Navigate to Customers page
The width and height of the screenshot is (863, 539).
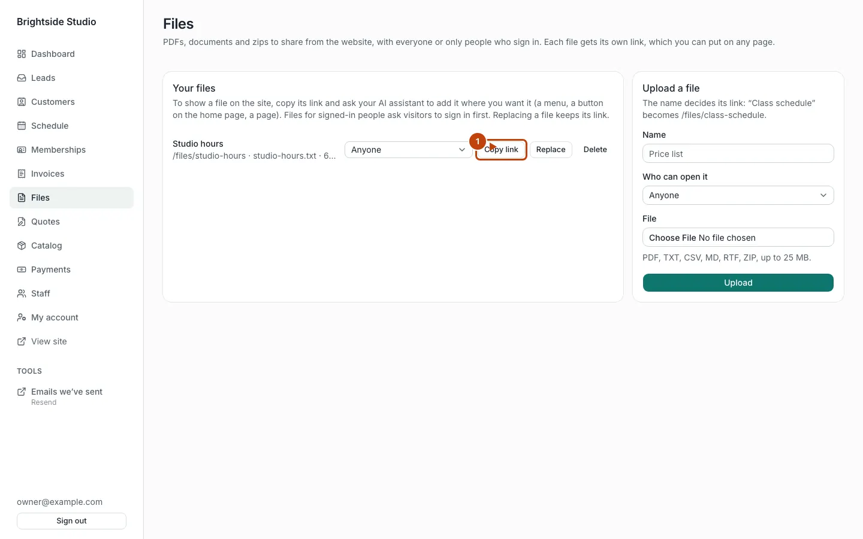click(x=71, y=102)
